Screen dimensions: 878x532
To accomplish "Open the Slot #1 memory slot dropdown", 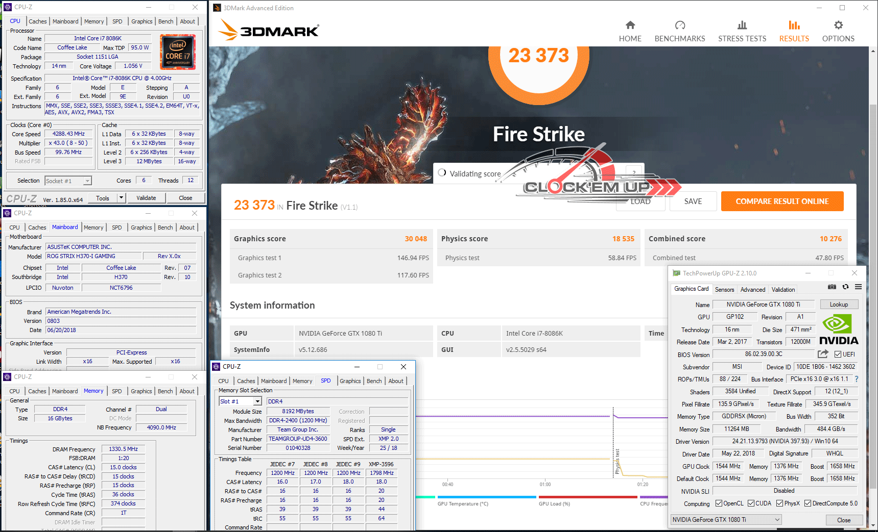I will [x=257, y=401].
